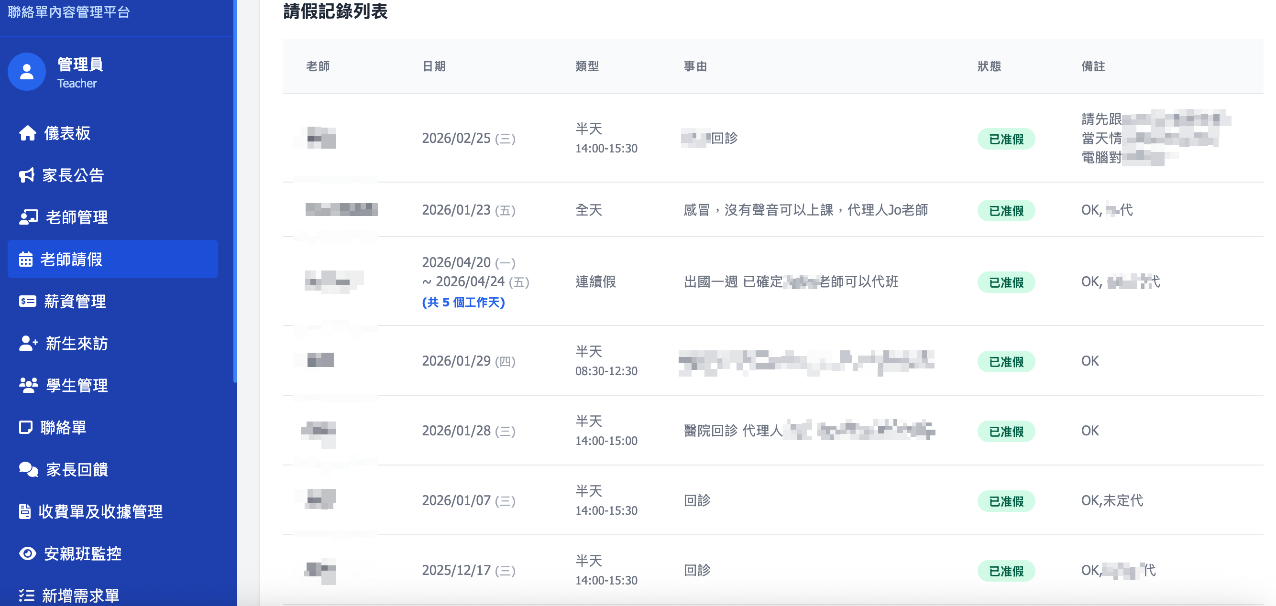Select 薪資管理 in the sidebar
This screenshot has width=1276, height=606.
click(113, 302)
